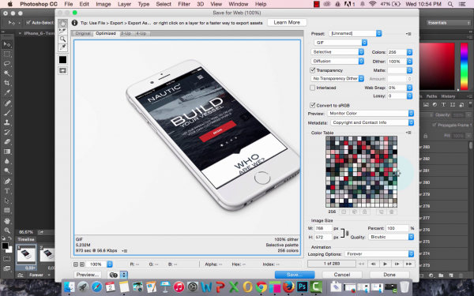Viewport: 474px width, 296px height.
Task: Toggle the Transparency checkbox
Action: [x=313, y=70]
